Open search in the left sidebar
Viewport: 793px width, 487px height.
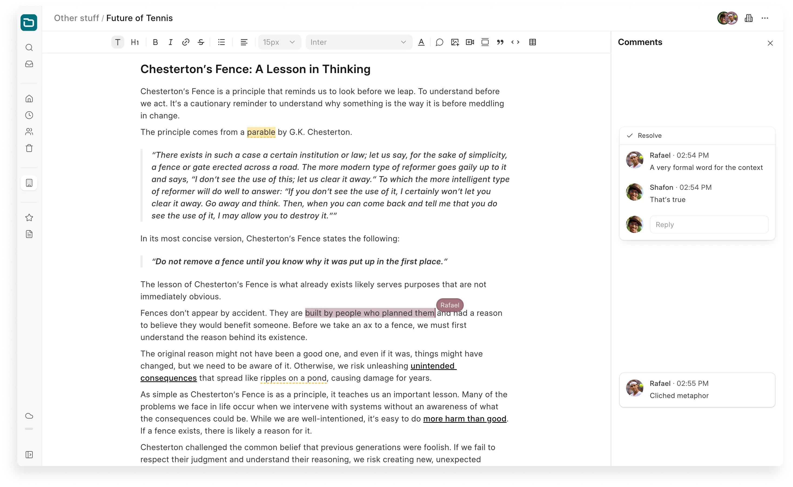(29, 48)
